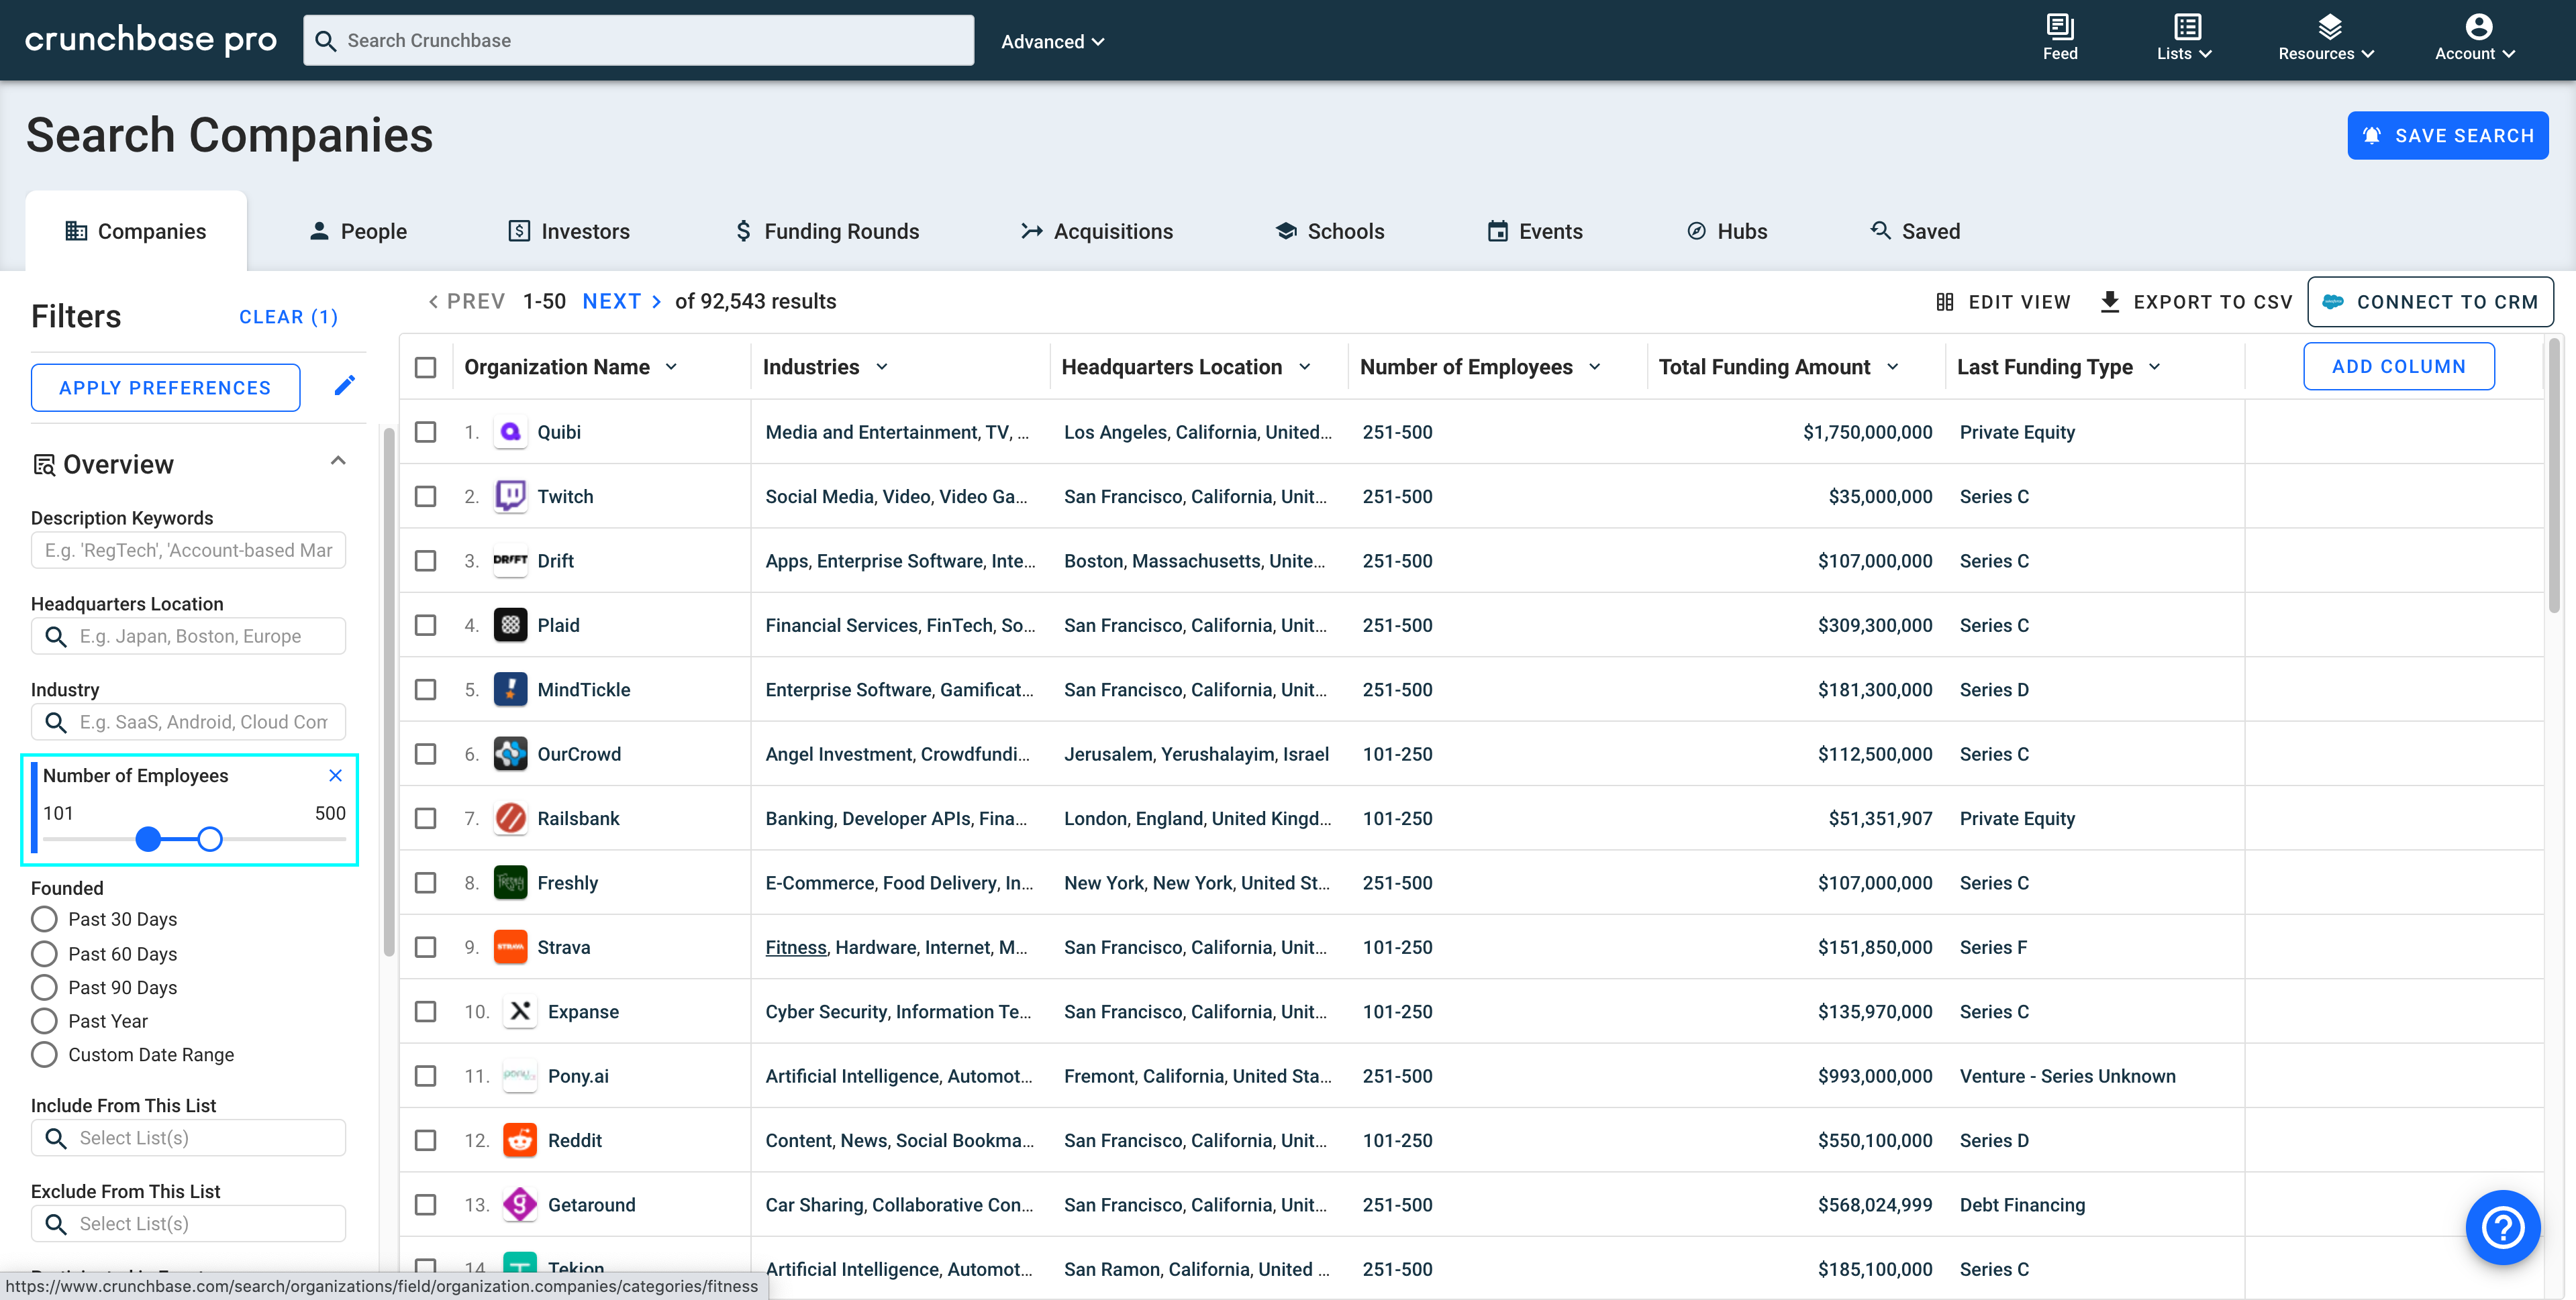The image size is (2576, 1300).
Task: Switch to the People tab
Action: 358,231
